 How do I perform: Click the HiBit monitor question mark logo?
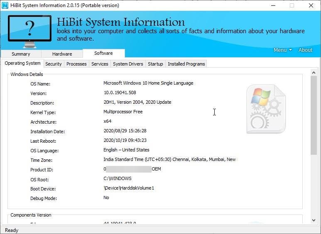(29, 31)
